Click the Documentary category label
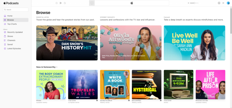This screenshot has height=108, width=232. click(x=137, y=101)
